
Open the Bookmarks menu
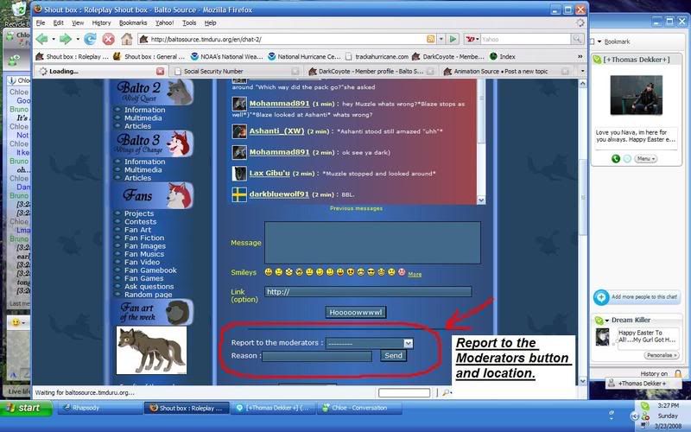[x=133, y=22]
